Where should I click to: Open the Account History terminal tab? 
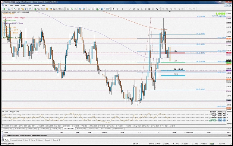coord(17,140)
